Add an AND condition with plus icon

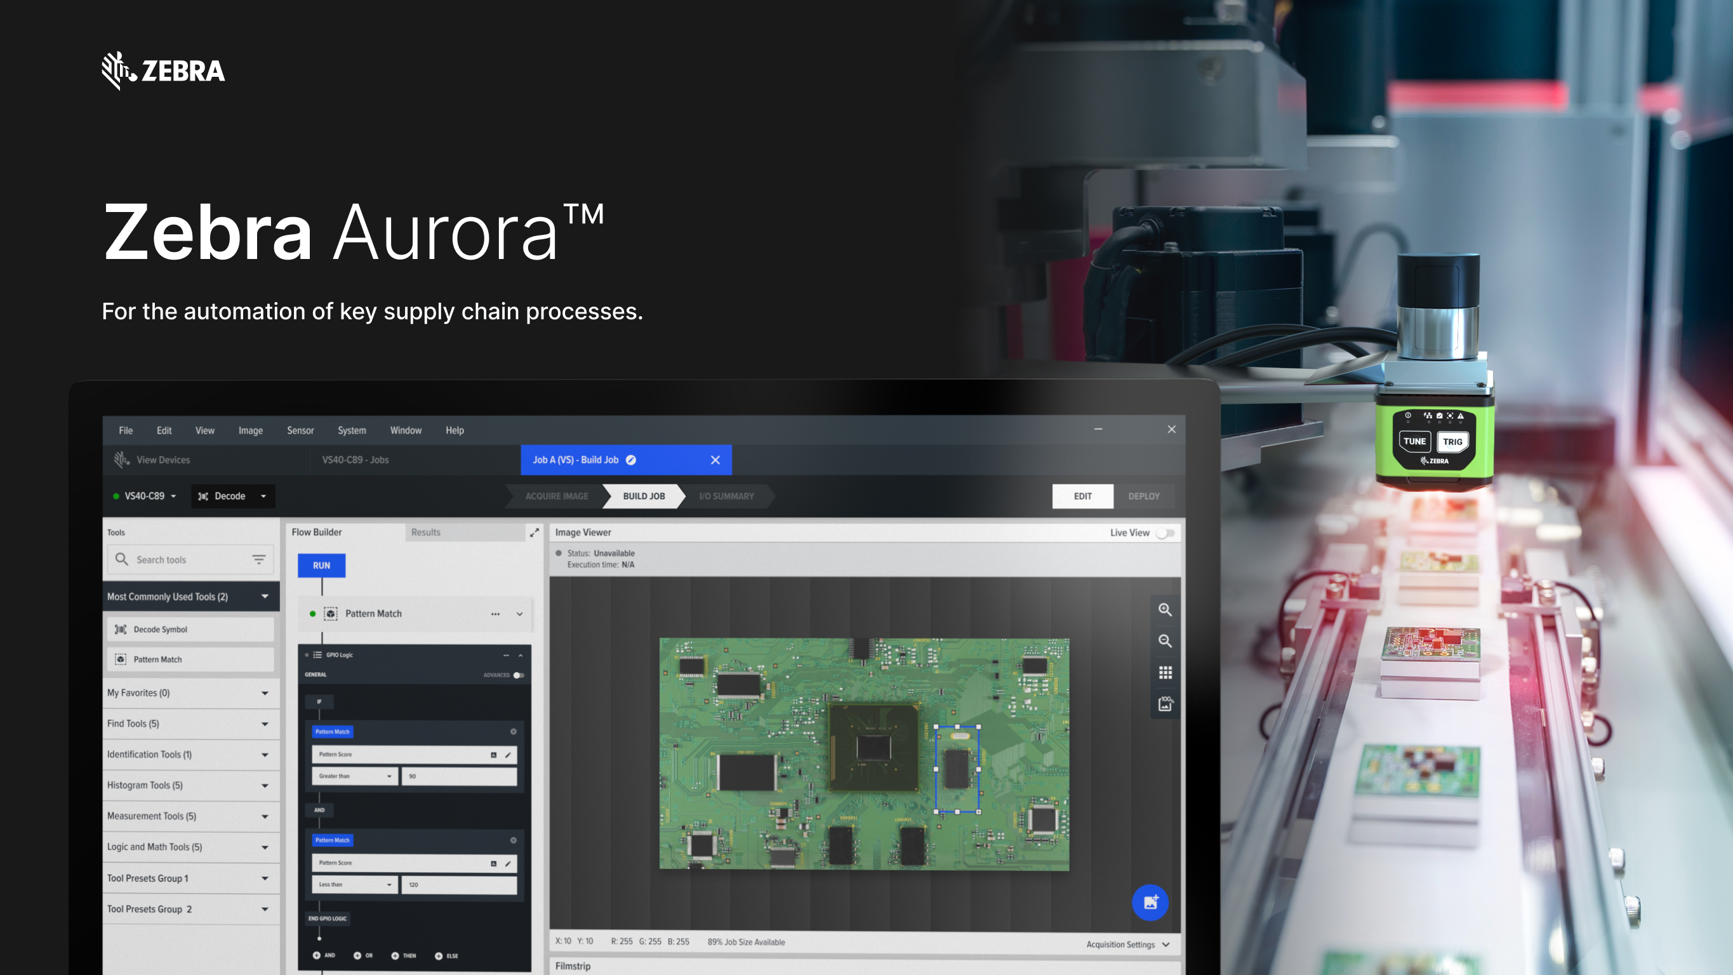point(316,955)
